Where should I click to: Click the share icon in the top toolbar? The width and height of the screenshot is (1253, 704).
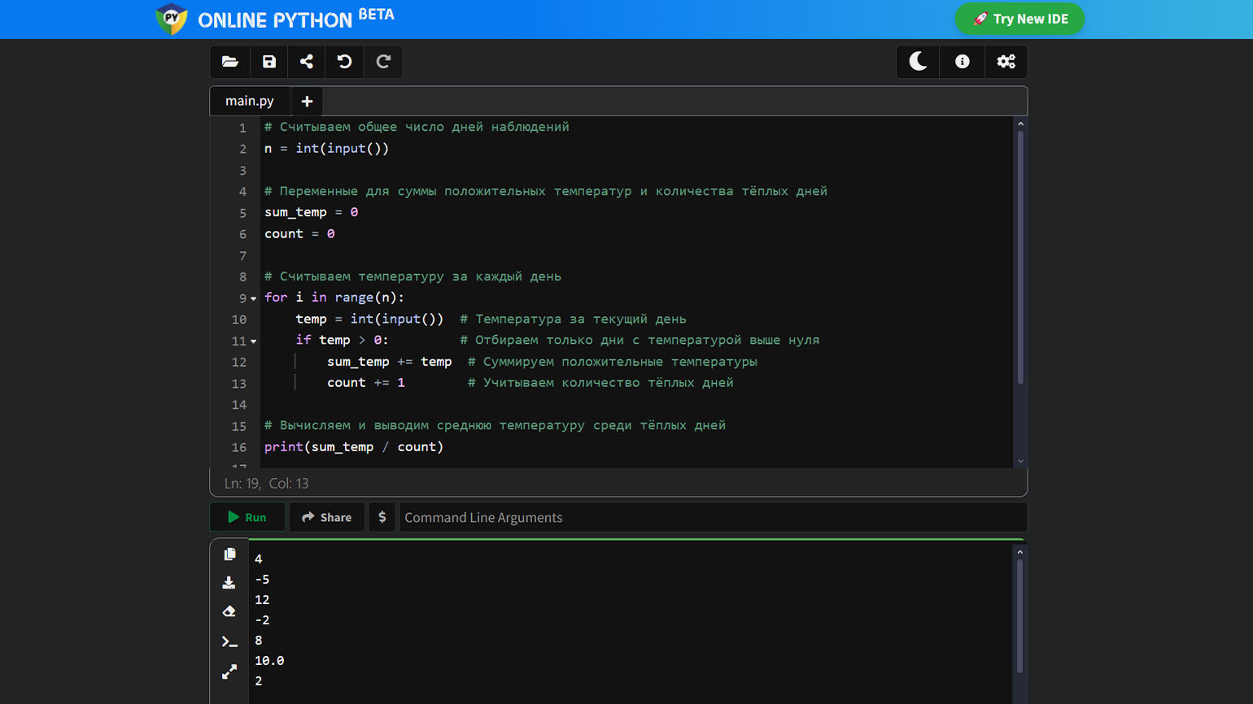(x=307, y=62)
